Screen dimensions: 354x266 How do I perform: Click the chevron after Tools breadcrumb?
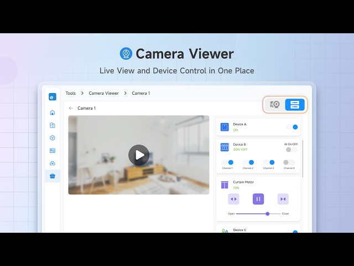82,93
